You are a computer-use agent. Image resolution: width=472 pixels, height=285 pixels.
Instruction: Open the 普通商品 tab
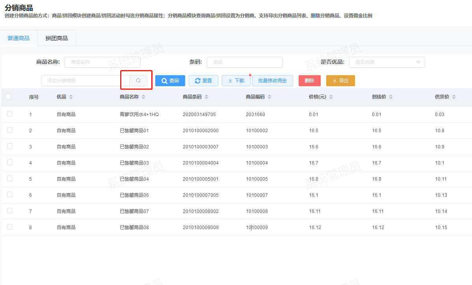click(19, 38)
